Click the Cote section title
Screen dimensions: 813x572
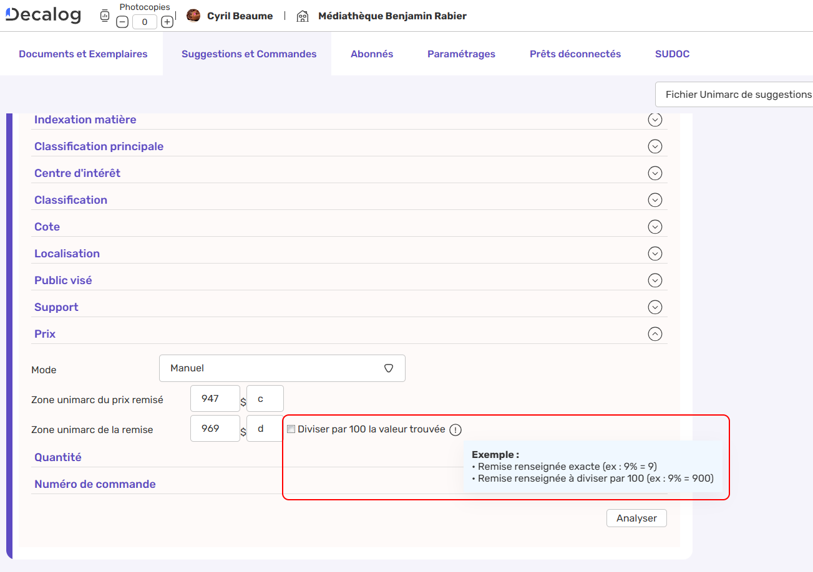pos(47,227)
